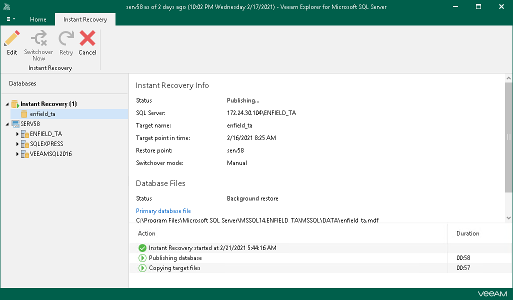Click the 'Publishing...' status value
The width and height of the screenshot is (513, 300).
(243, 100)
